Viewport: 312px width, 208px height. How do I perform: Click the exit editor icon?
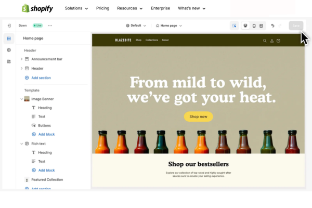coord(9,25)
